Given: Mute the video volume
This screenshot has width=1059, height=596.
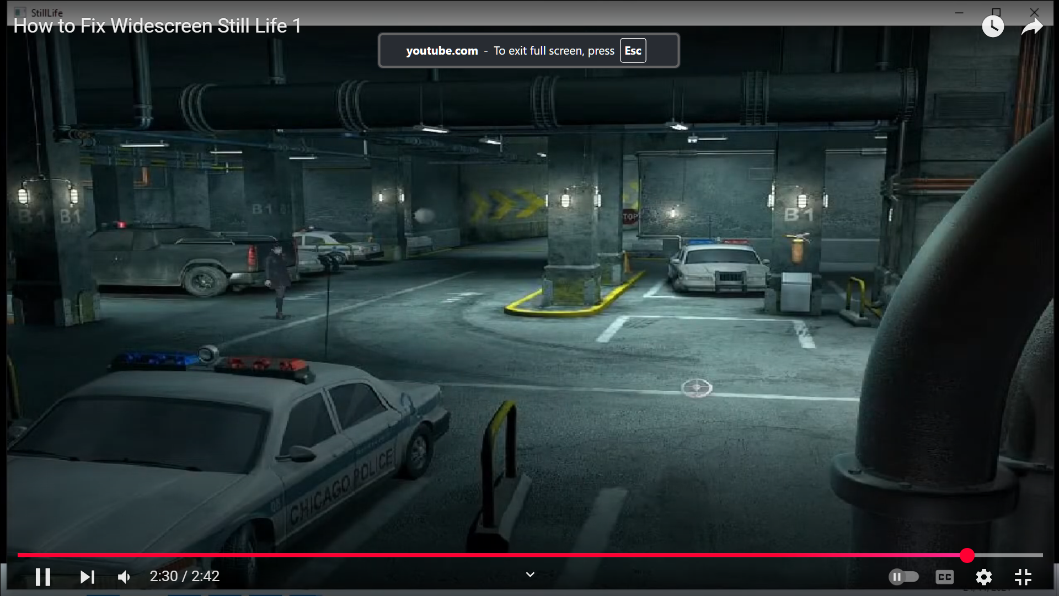Looking at the screenshot, I should tap(124, 577).
